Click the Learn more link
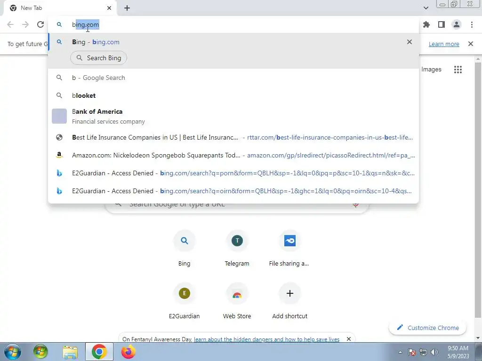 click(x=444, y=44)
